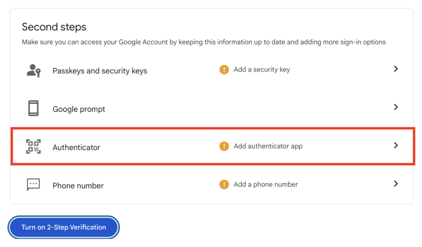Click the Add a phone number text
Image resolution: width=422 pixels, height=247 pixels.
pos(265,184)
